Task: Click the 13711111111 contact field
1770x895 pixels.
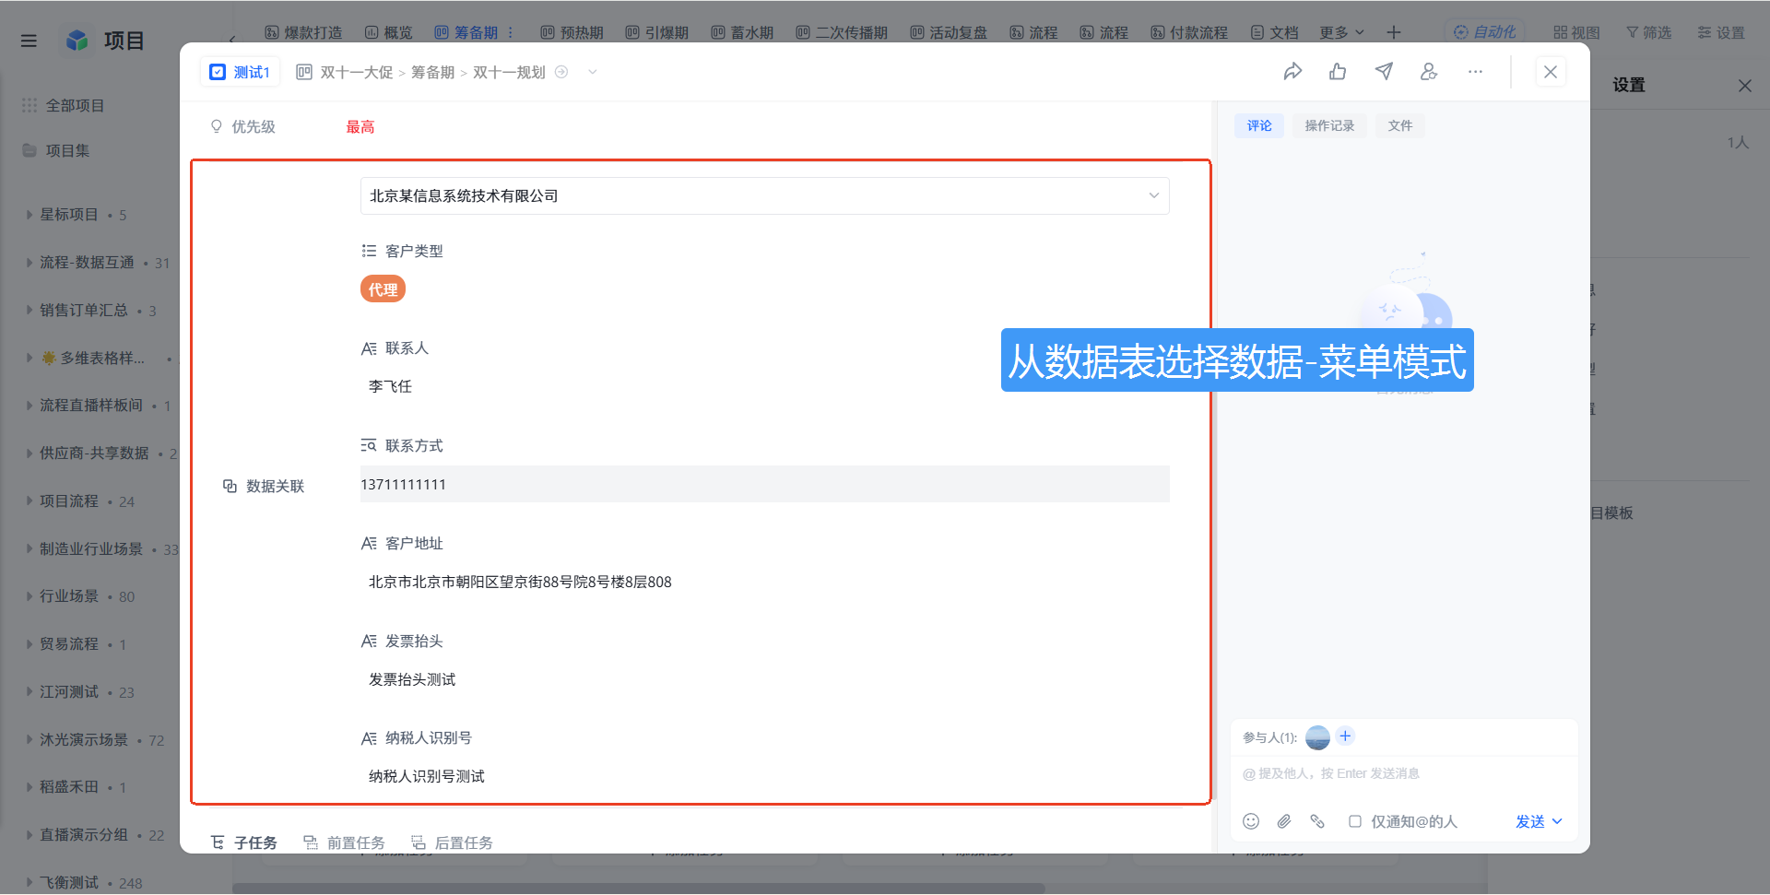Action: [x=765, y=484]
